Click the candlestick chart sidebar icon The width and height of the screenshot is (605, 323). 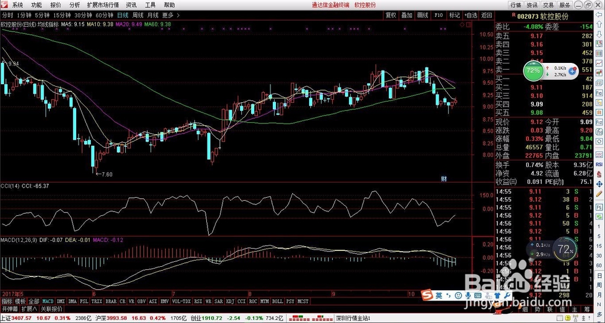click(x=600, y=72)
